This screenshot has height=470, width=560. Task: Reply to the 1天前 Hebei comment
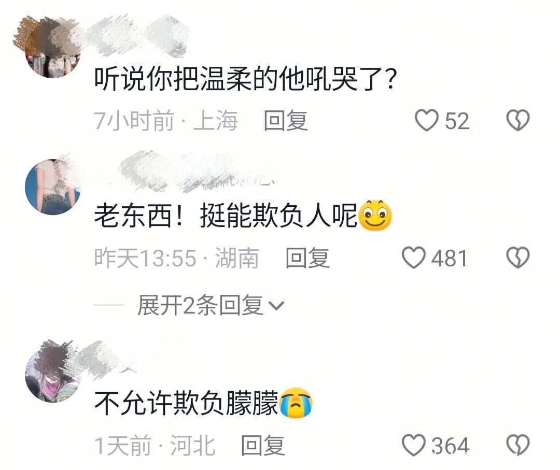coord(263,445)
